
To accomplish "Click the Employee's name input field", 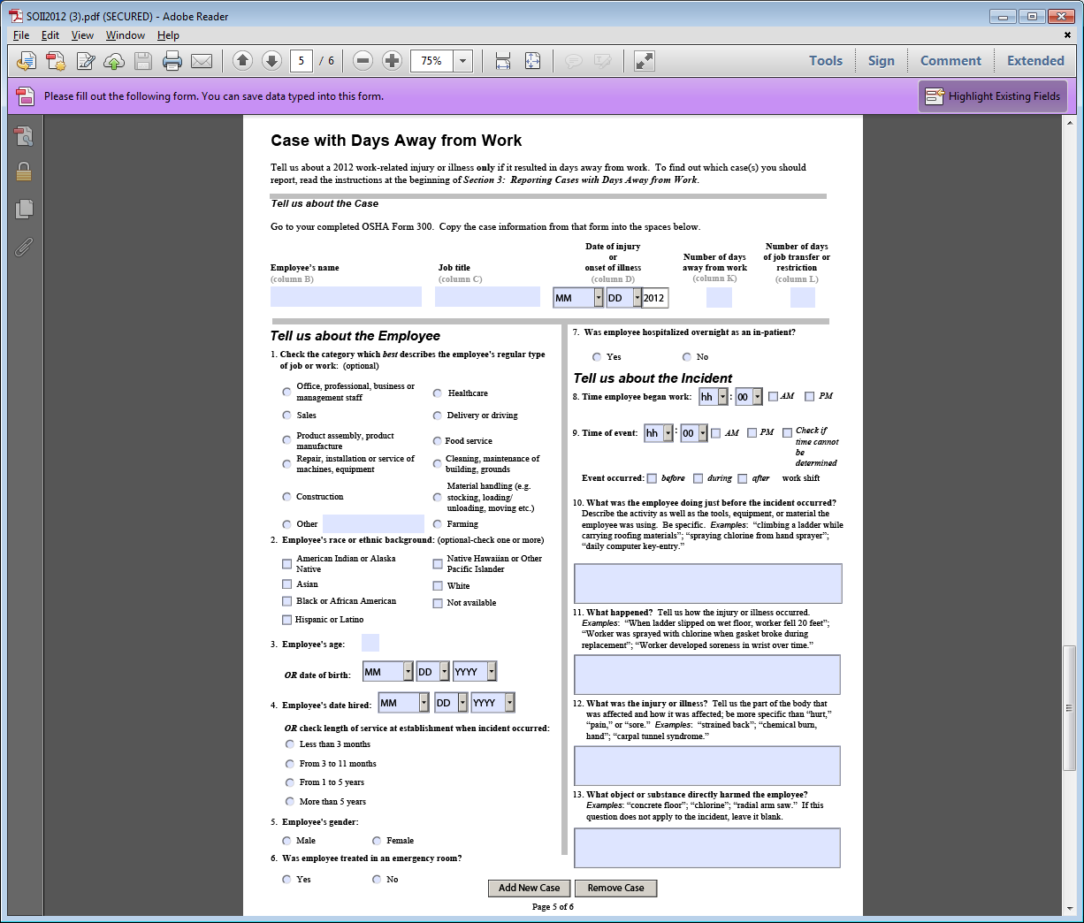I will click(x=346, y=297).
